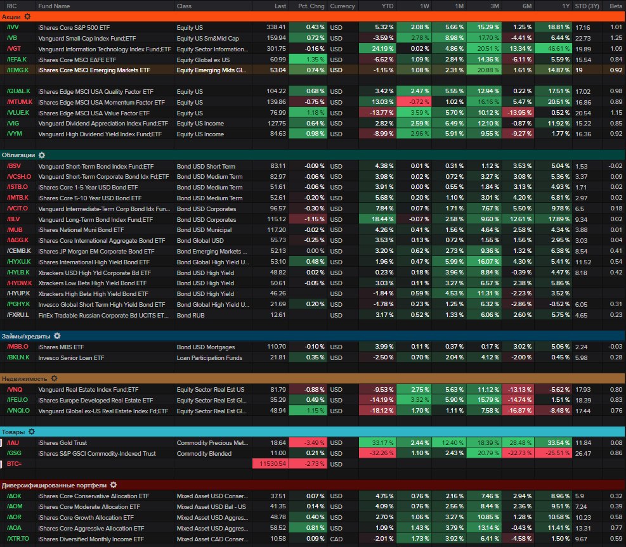Click VNQI.O 6M value -16.87 %
The width and height of the screenshot is (626, 547).
click(x=518, y=411)
